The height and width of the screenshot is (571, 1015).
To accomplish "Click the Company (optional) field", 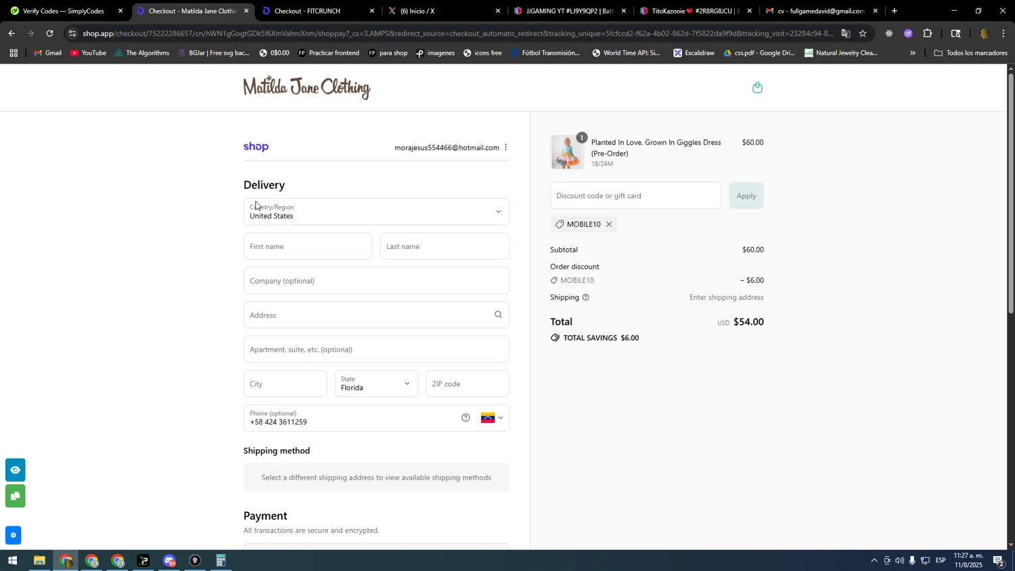I will [x=376, y=281].
